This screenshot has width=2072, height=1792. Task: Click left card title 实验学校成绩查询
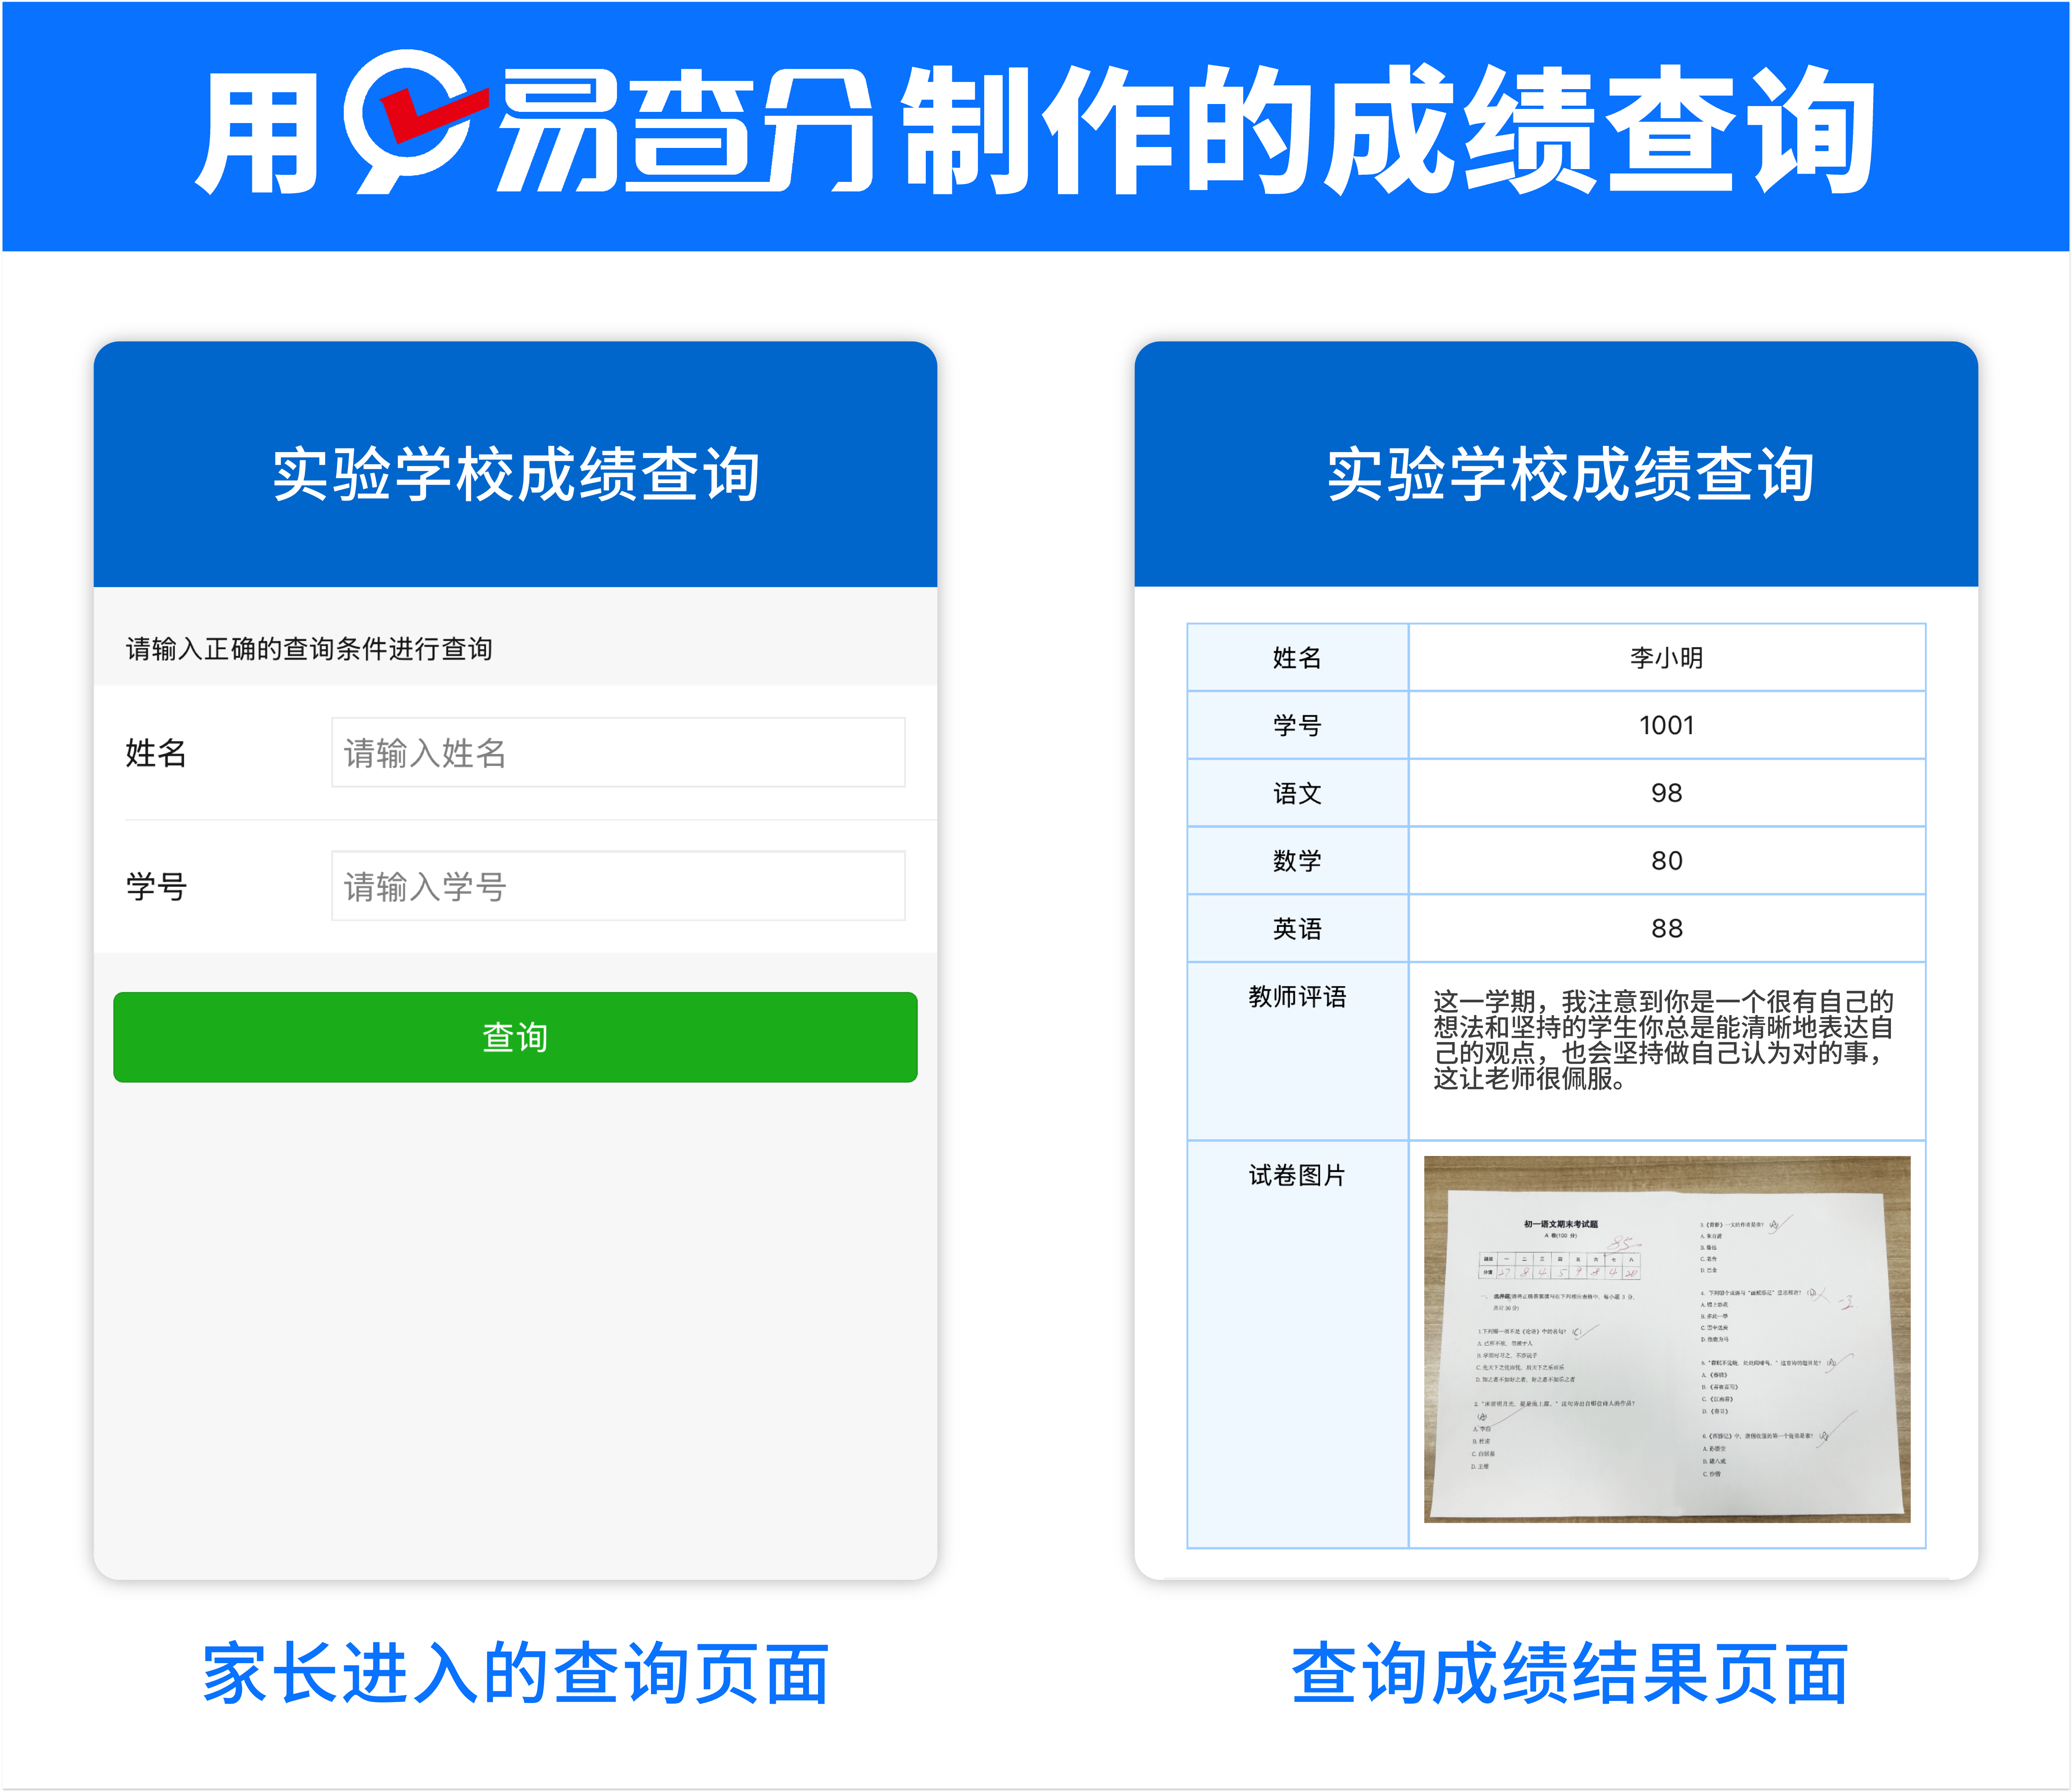point(516,474)
